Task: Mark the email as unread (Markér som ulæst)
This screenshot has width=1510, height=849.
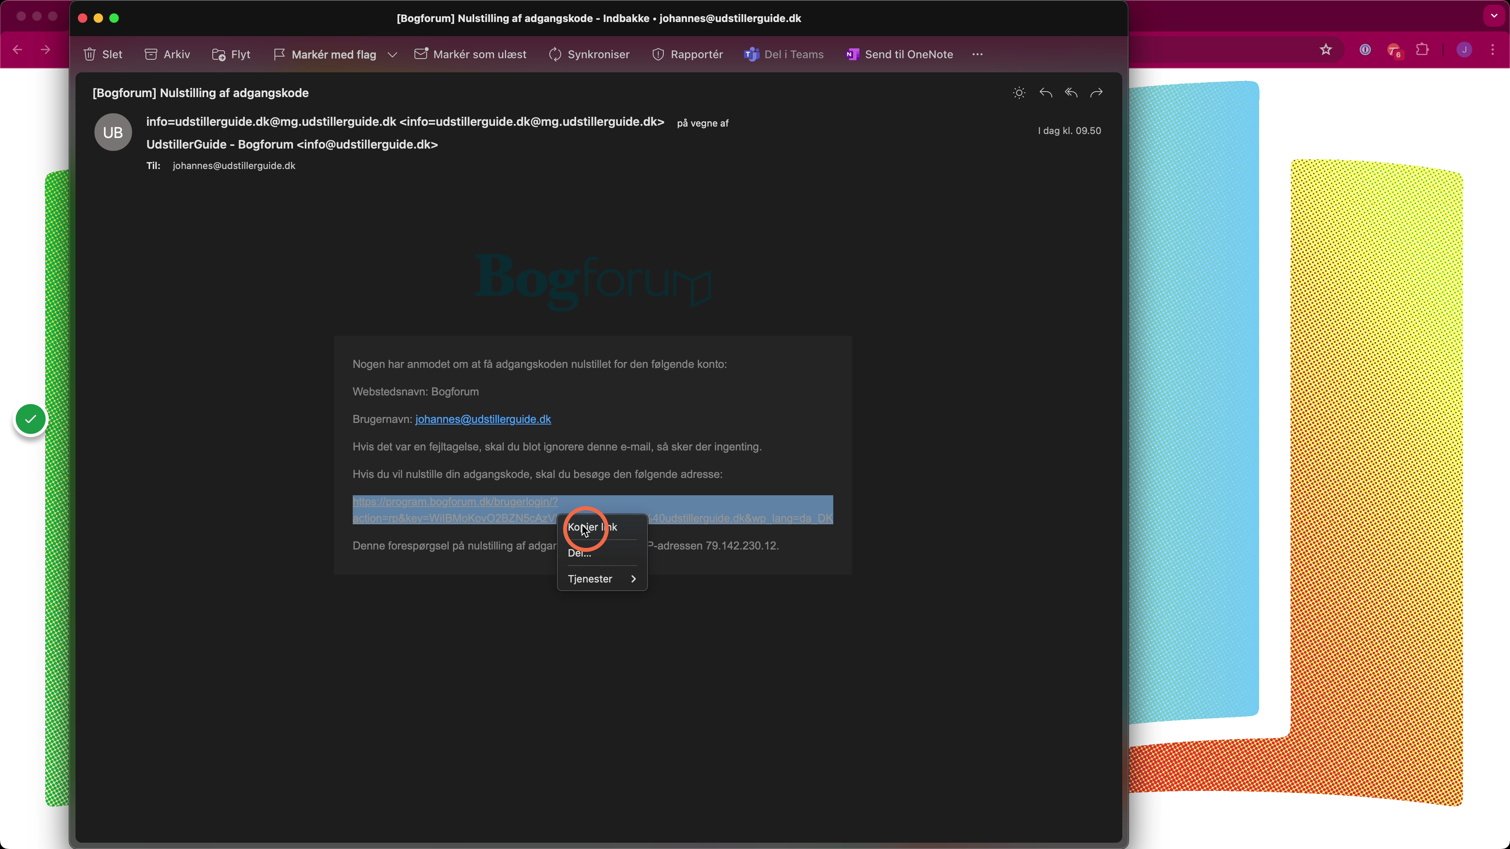Action: (x=470, y=55)
